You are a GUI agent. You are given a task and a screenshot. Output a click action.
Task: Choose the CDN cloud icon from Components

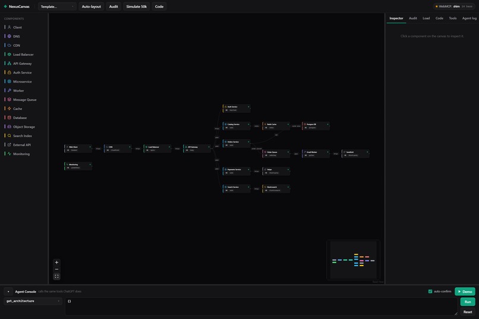pyautogui.click(x=9, y=45)
